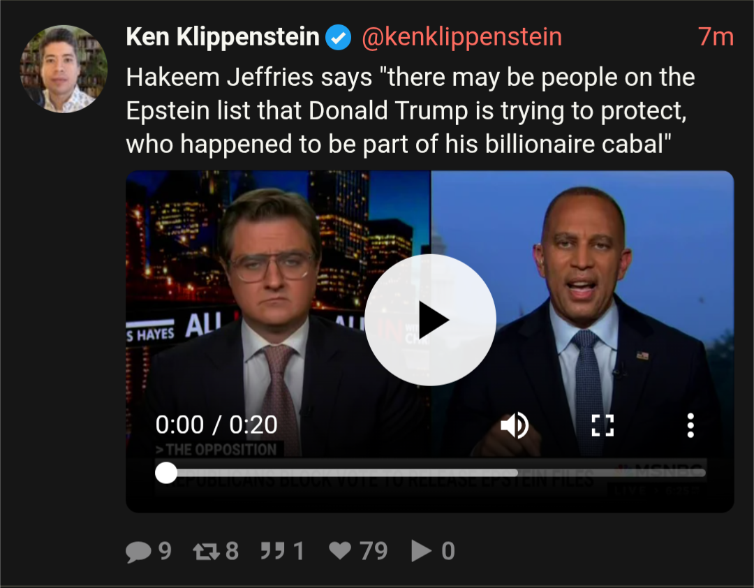Enter fullscreen mode for the video
This screenshot has width=754, height=588.
tap(603, 425)
